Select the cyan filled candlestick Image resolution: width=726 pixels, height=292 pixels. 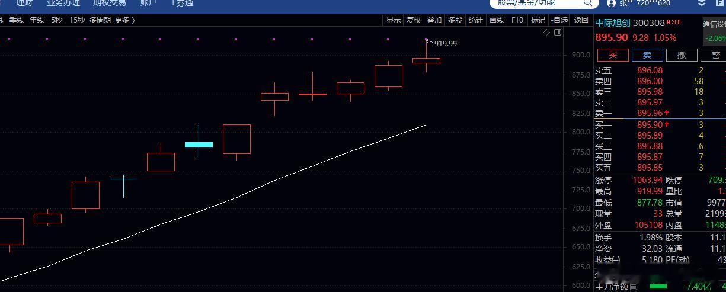coord(199,145)
